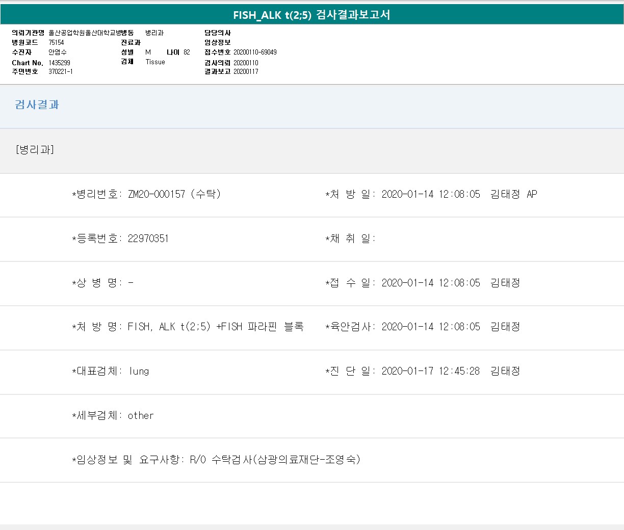624x530 pixels.
Task: Select result report date 20200117
Action: 246,71
